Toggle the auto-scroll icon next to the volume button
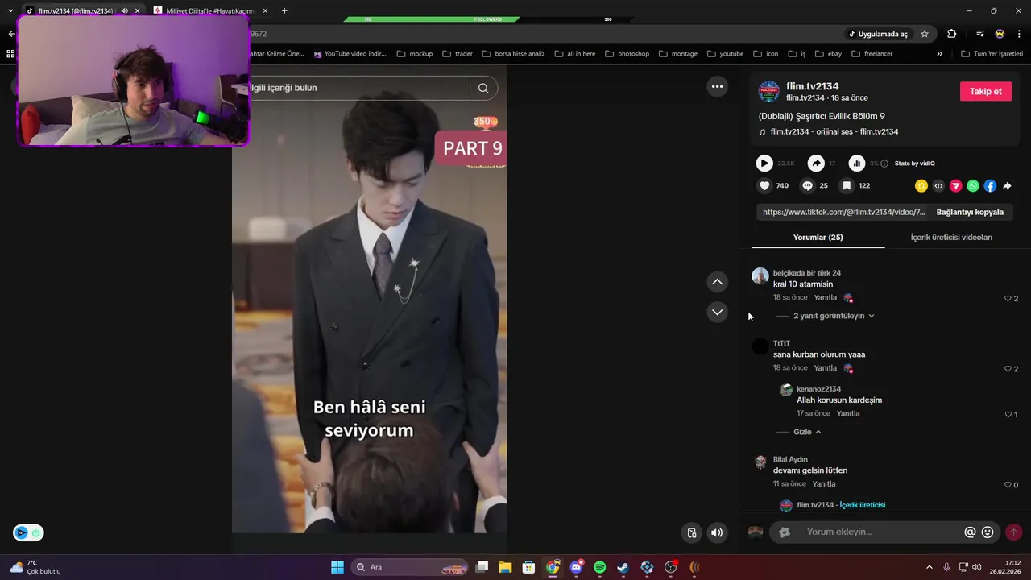This screenshot has width=1031, height=580. coord(692,532)
